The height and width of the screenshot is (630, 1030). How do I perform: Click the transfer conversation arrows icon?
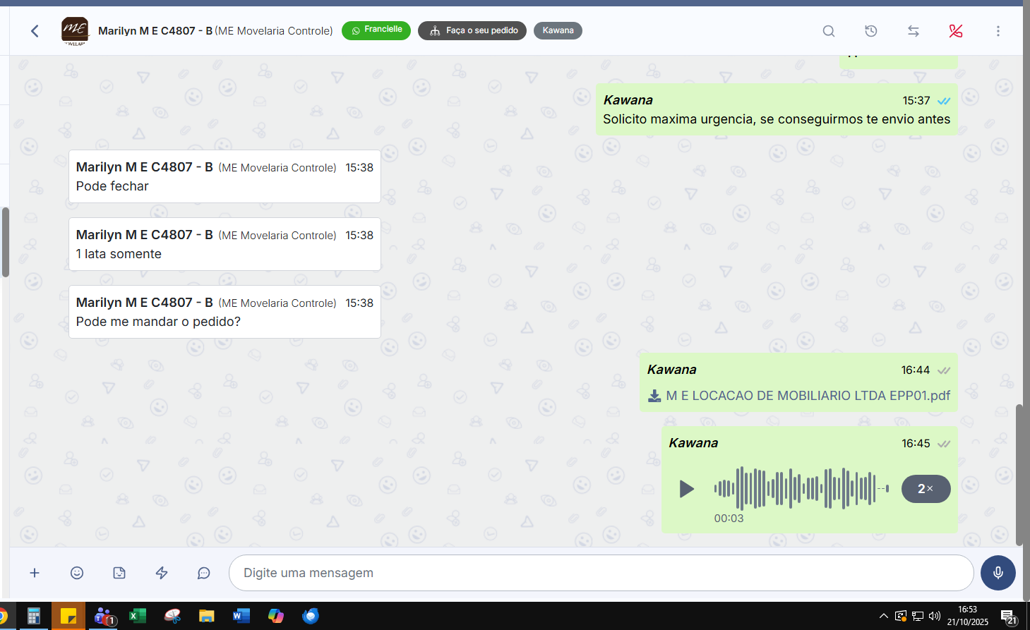[x=914, y=31]
